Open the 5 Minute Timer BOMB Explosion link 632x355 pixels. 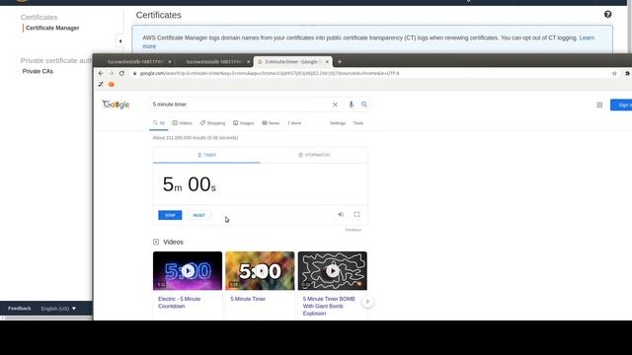coord(329,306)
